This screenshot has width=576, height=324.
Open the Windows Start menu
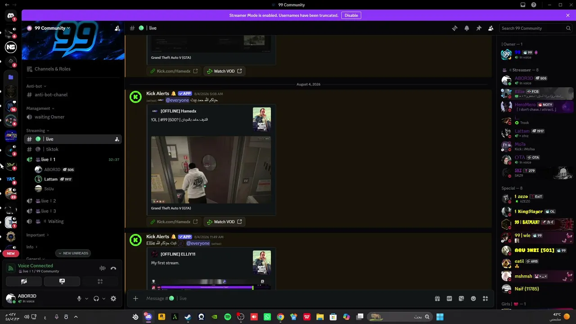[x=440, y=317]
